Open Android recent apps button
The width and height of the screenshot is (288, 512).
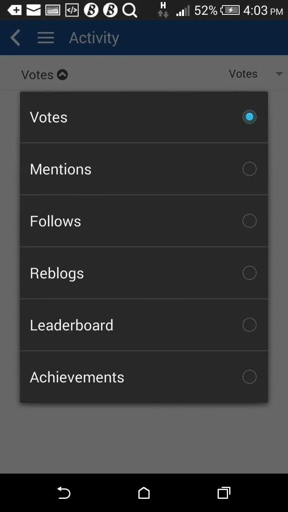click(224, 493)
